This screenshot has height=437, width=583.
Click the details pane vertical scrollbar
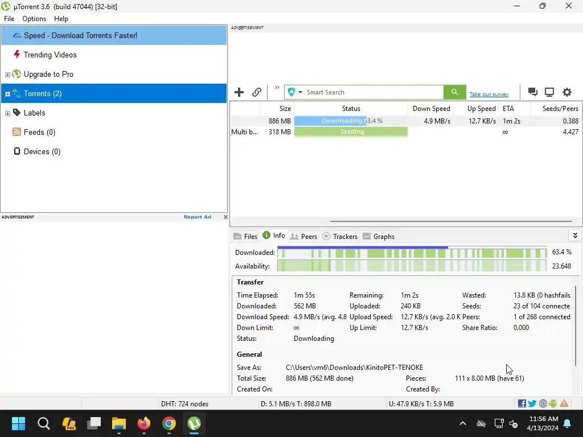click(x=576, y=325)
